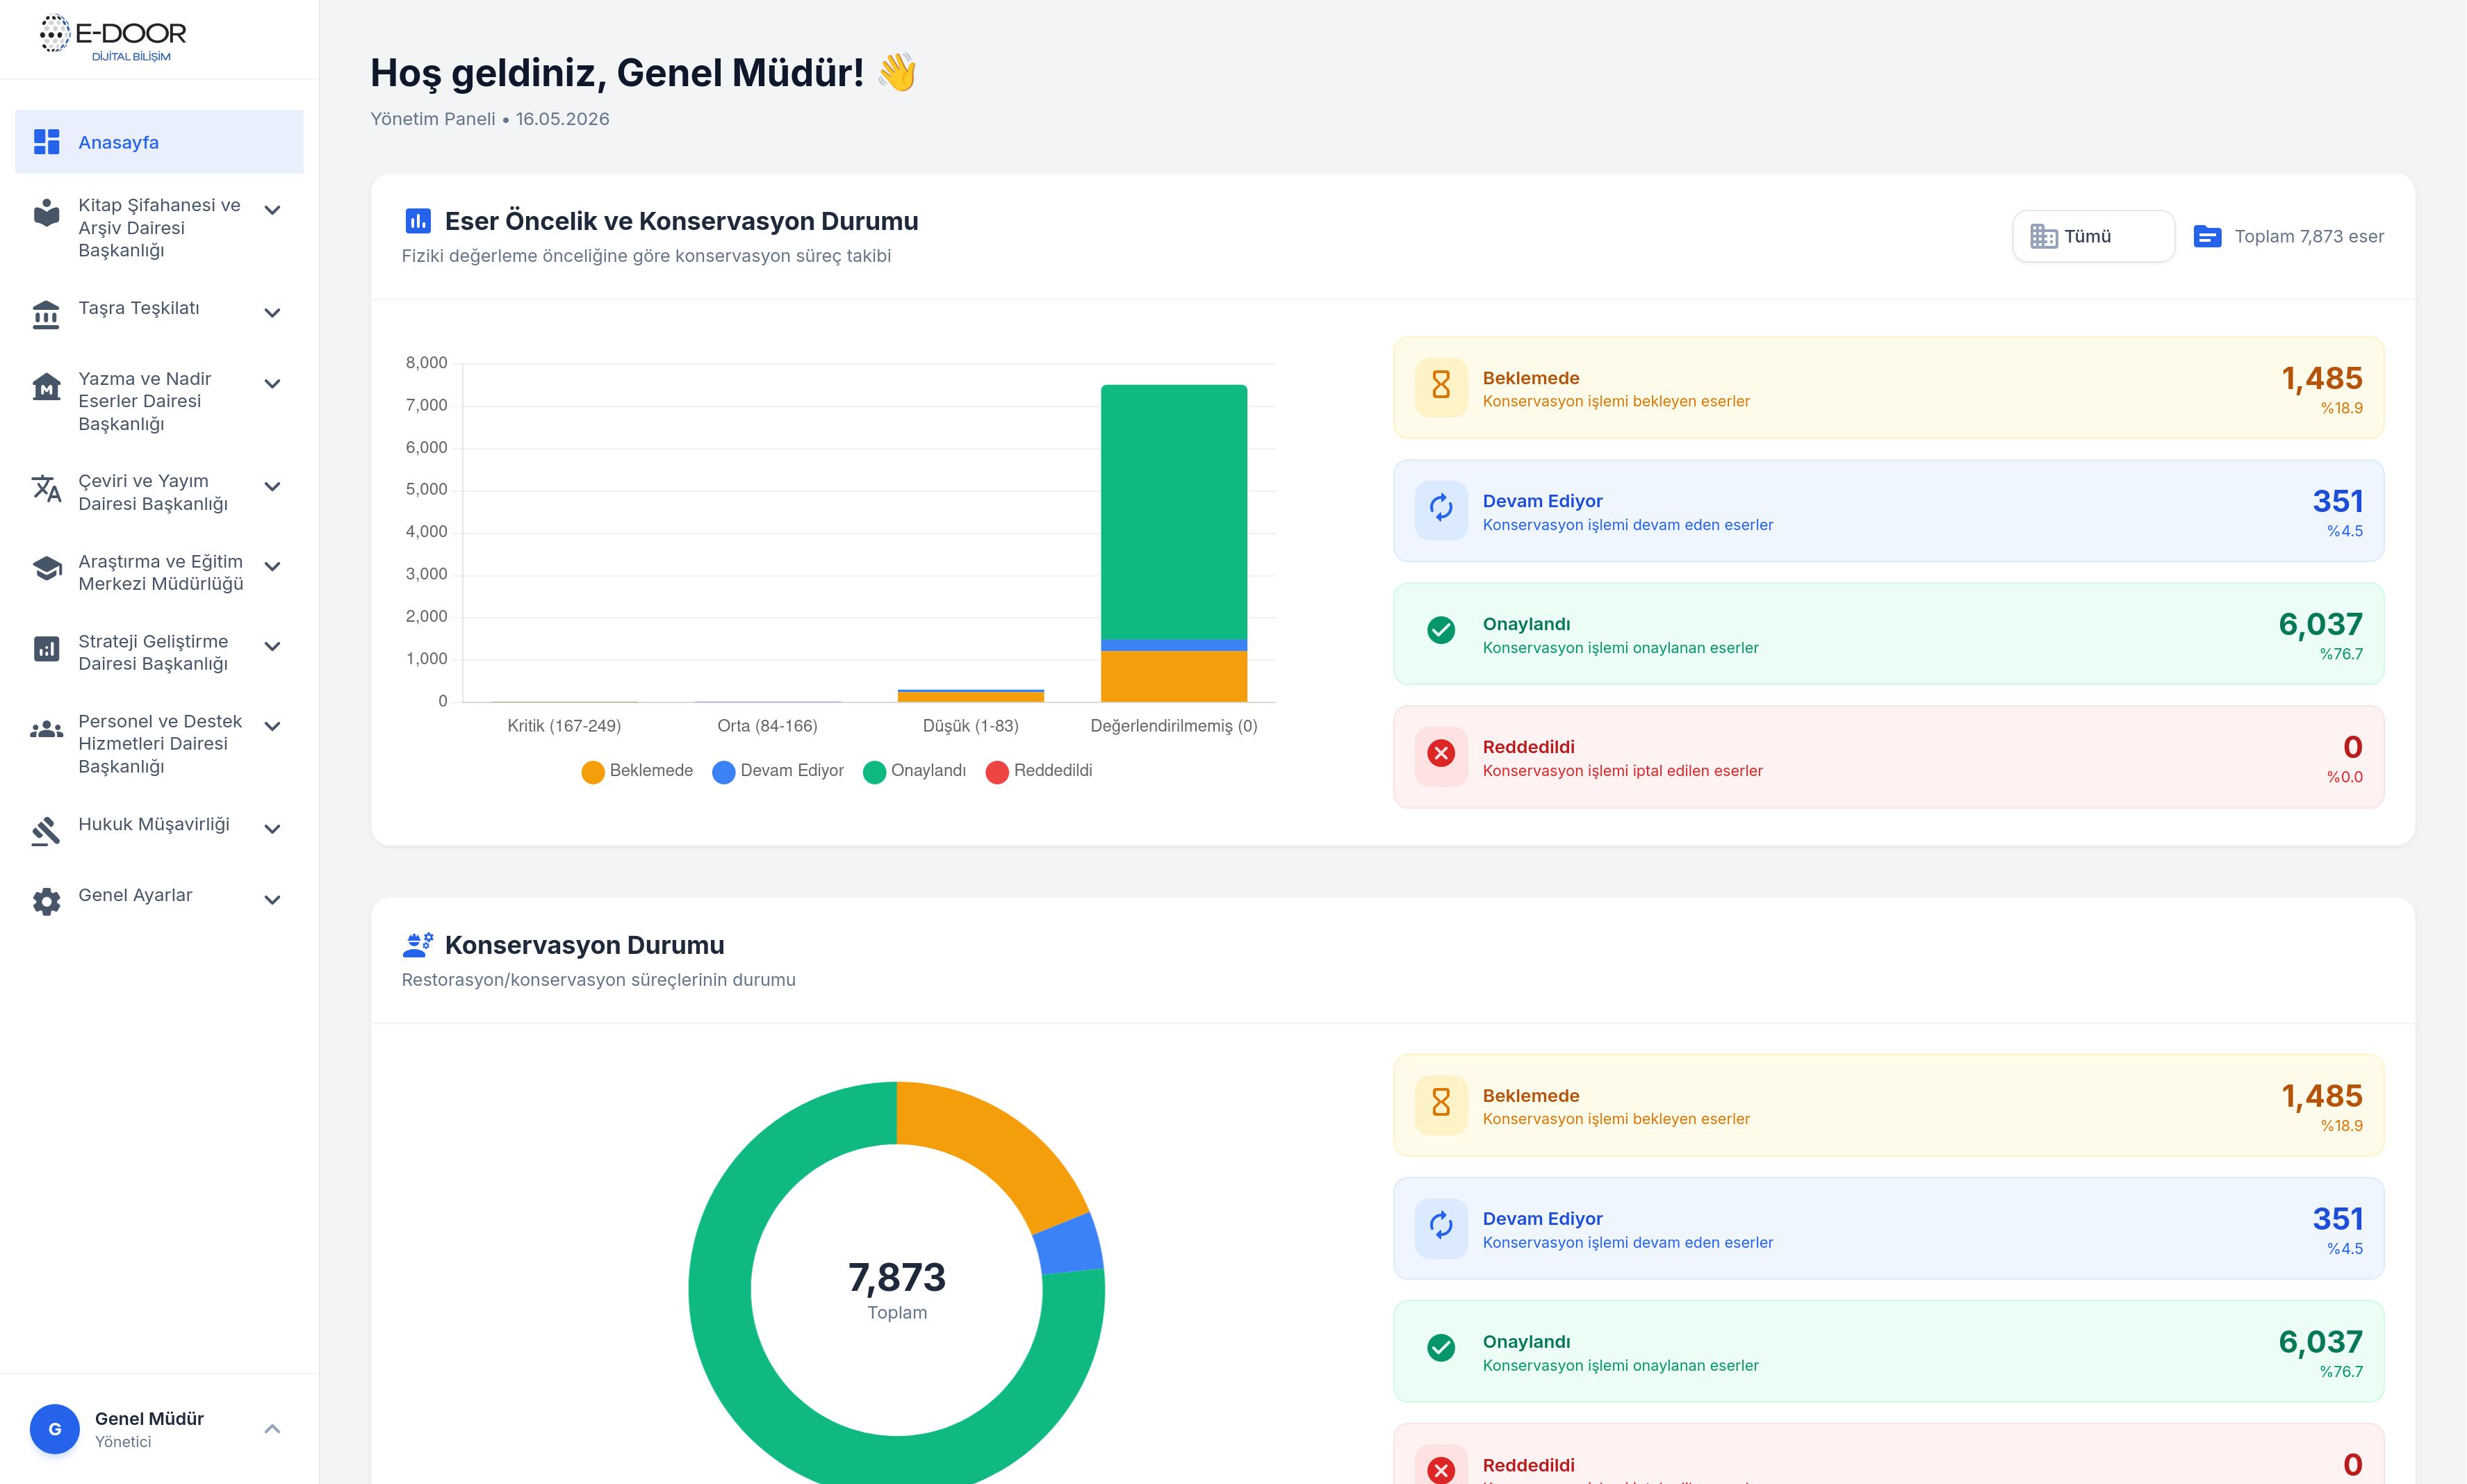Viewport: 2467px width, 1484px height.
Task: Click the Çeviri ve Yayım translate icon
Action: (46, 488)
